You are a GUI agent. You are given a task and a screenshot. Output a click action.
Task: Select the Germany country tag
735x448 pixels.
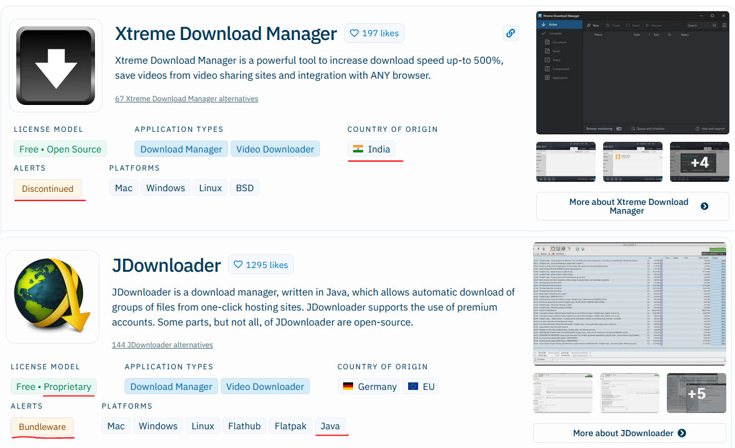(x=369, y=387)
